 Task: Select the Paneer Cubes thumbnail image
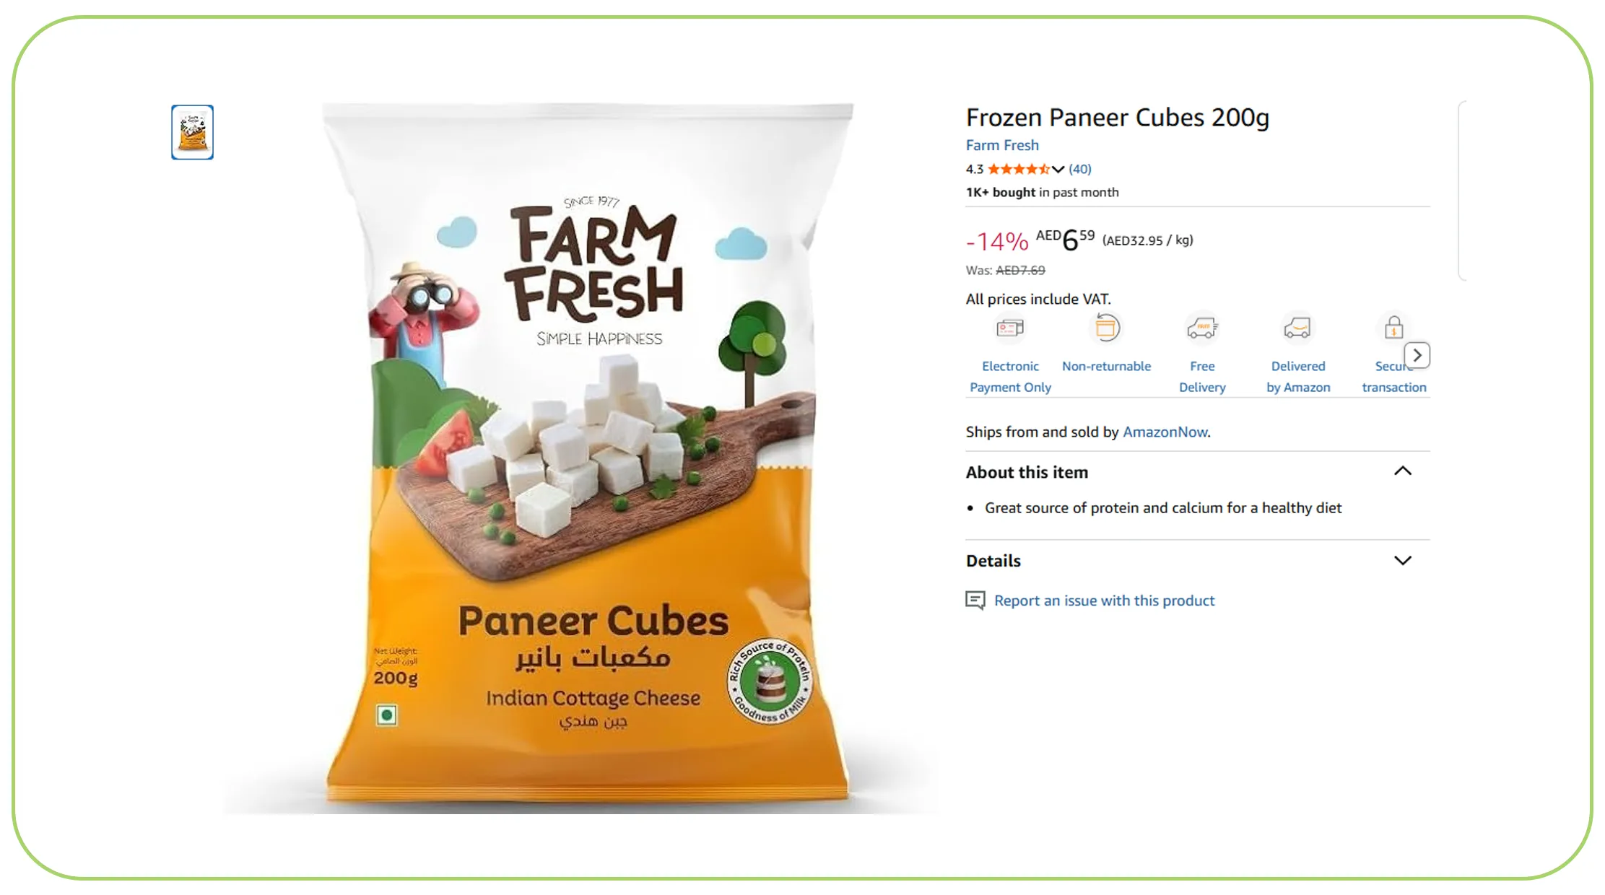point(192,132)
